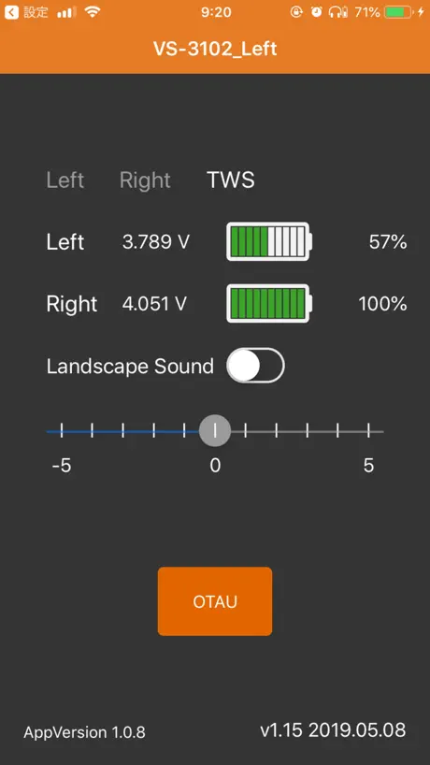Tap the v1.15 2019.05.08 firmware label
This screenshot has width=430, height=765.
(x=333, y=730)
